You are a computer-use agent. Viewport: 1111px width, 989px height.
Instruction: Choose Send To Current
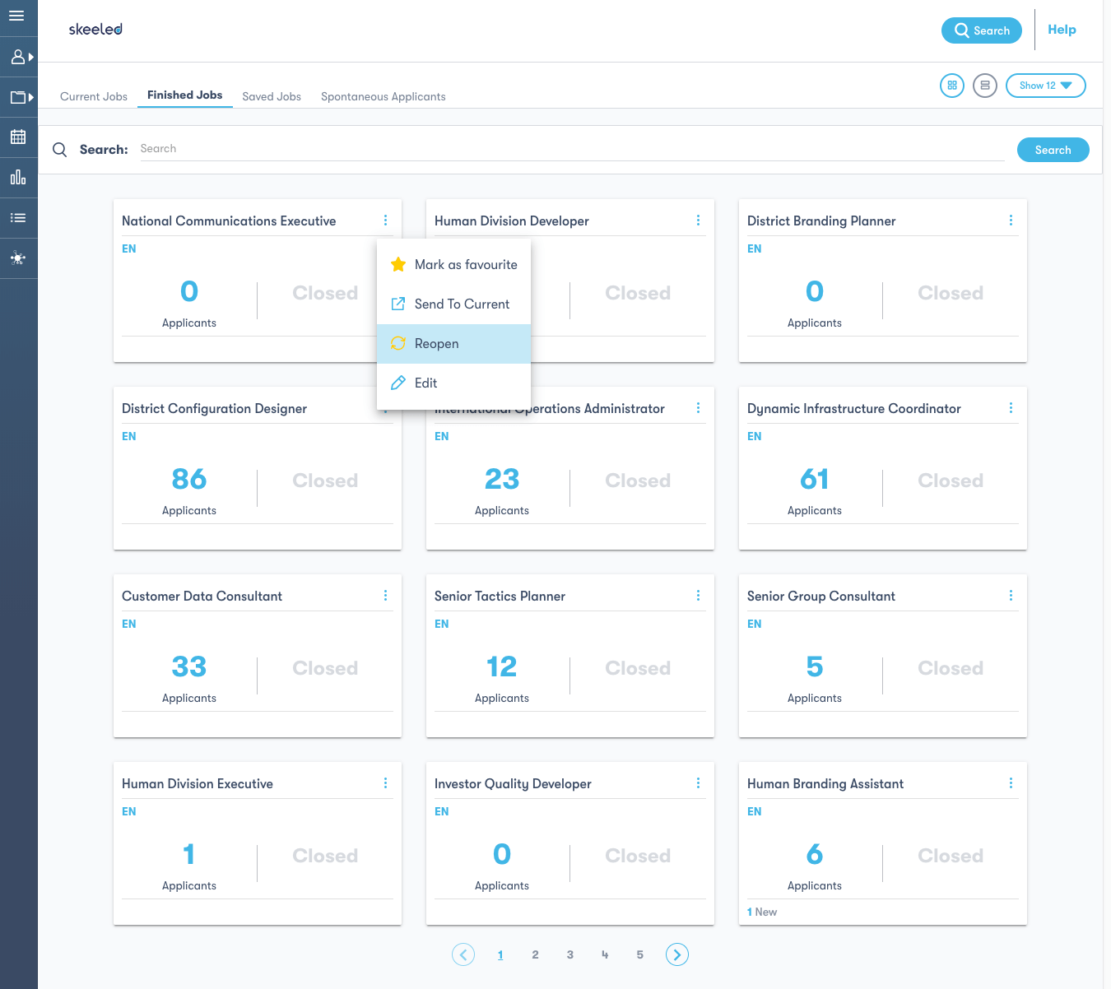[x=454, y=304]
